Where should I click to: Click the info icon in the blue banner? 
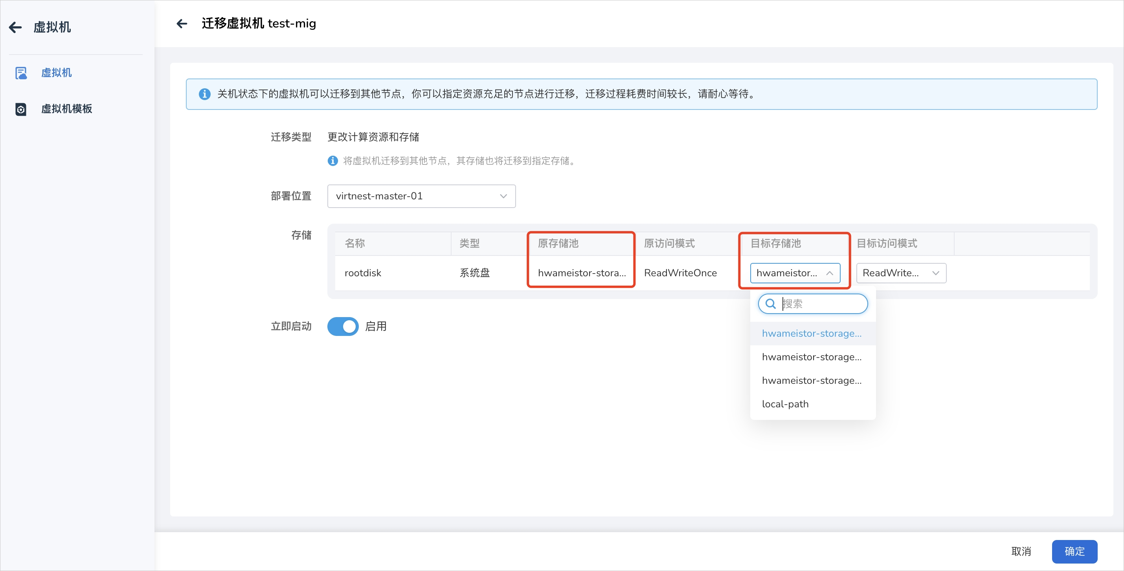205,94
